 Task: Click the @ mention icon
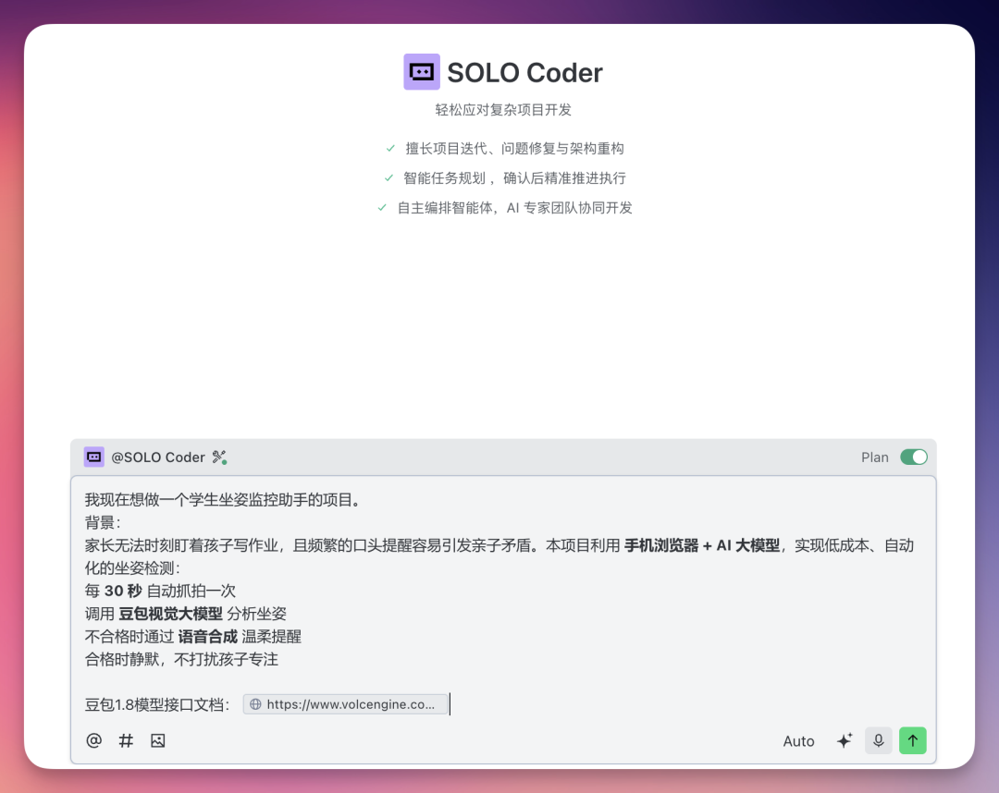tap(93, 740)
